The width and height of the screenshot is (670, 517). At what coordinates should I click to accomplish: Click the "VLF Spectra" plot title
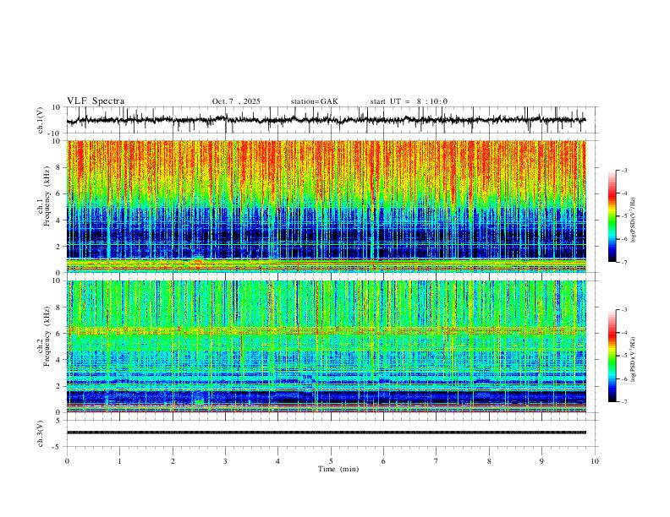point(96,101)
